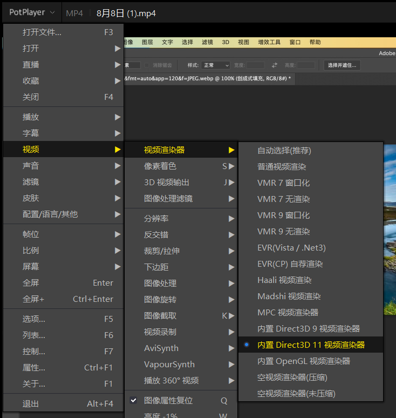Open the 帧位 submenu
Screen dimensions: 396x418
tap(63, 234)
